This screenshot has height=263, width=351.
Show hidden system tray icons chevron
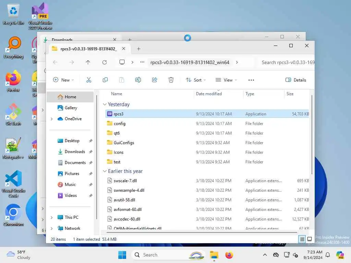click(265, 255)
